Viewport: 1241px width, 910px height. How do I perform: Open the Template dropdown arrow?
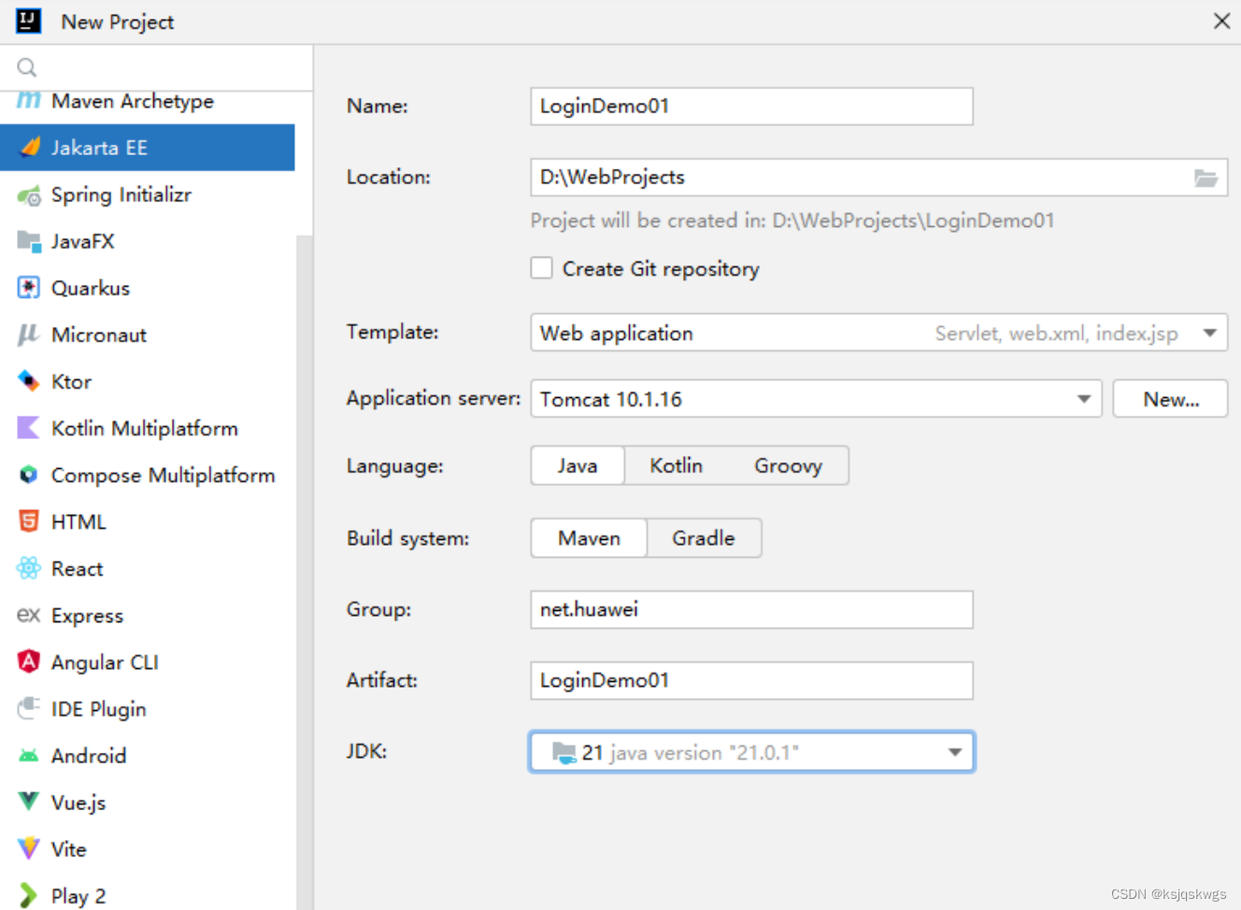(x=1210, y=333)
